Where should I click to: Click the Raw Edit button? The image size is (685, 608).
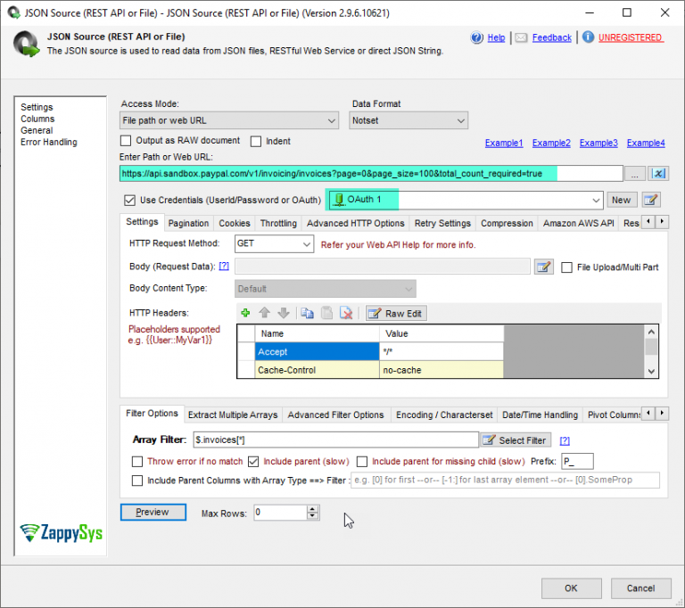click(x=396, y=314)
